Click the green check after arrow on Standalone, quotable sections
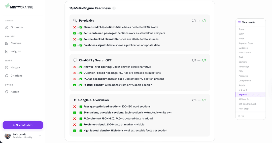Viewport: 272px width, 143px height. [x=81, y=113]
